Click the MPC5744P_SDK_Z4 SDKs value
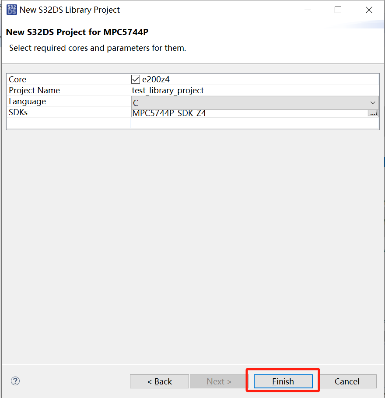This screenshot has height=398, width=385. pos(169,113)
